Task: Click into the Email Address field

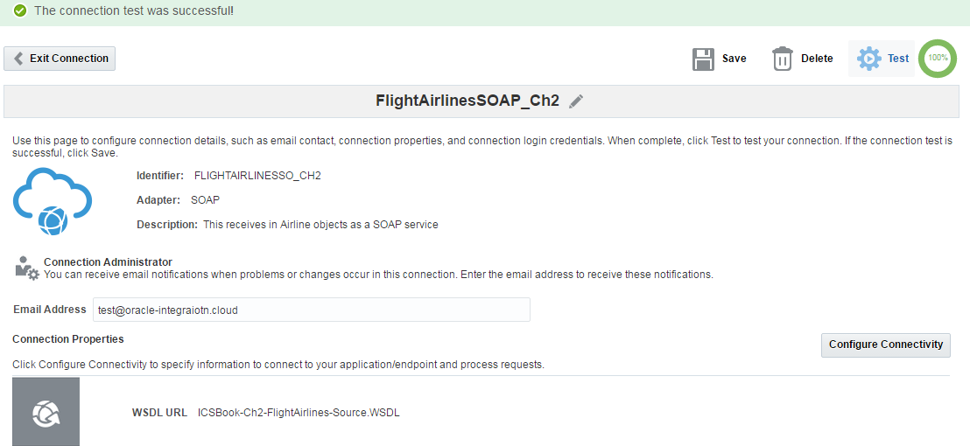Action: [311, 310]
